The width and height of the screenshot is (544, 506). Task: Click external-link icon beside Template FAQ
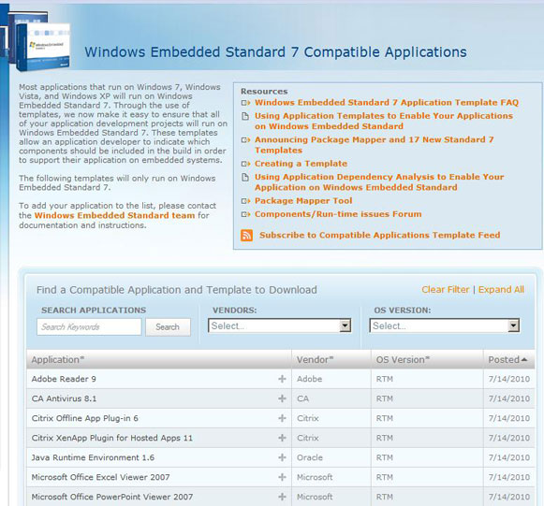245,103
